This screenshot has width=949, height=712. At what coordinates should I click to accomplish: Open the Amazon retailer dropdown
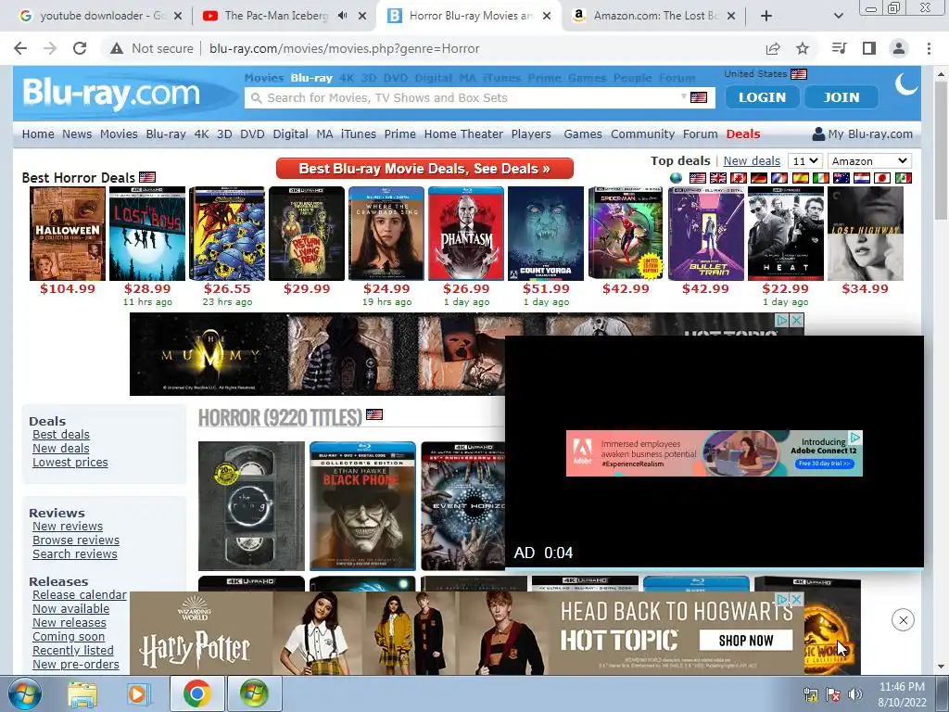869,161
